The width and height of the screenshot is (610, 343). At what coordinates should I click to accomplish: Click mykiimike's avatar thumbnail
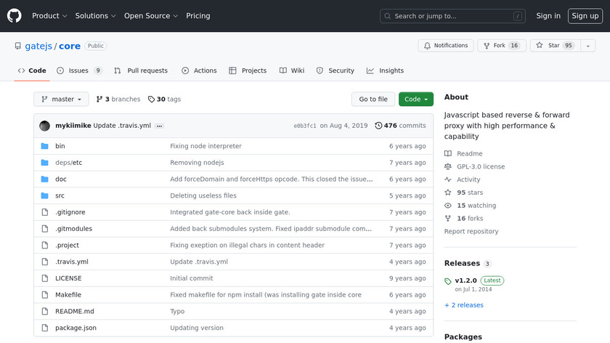[x=45, y=126]
